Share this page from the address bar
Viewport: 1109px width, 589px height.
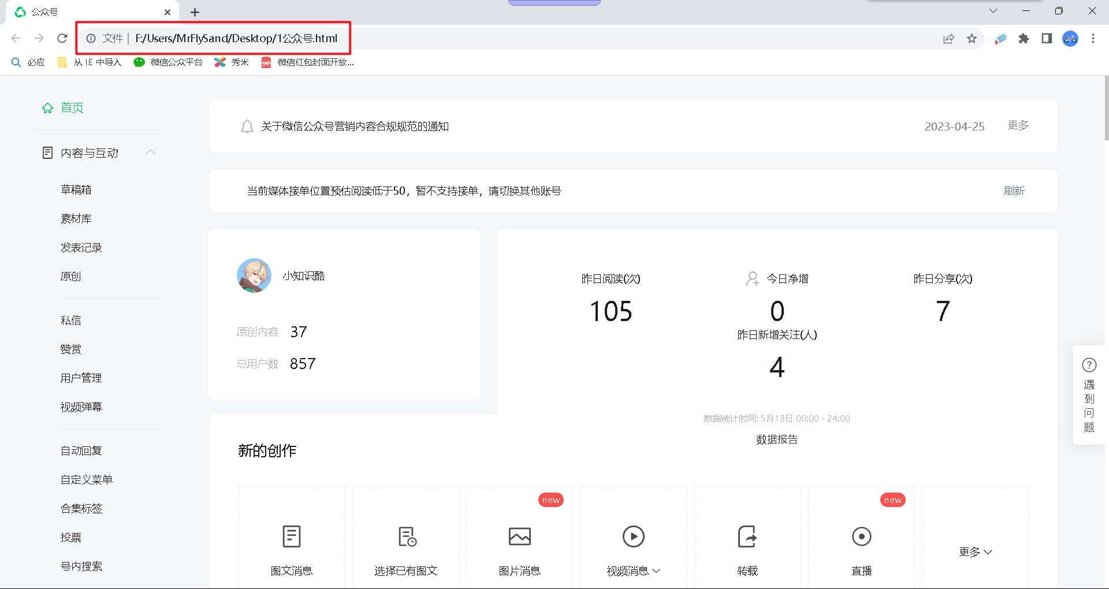pos(949,39)
